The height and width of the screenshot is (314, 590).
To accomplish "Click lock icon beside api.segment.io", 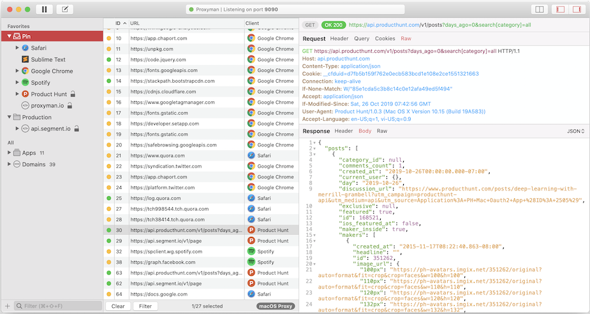I will (77, 129).
